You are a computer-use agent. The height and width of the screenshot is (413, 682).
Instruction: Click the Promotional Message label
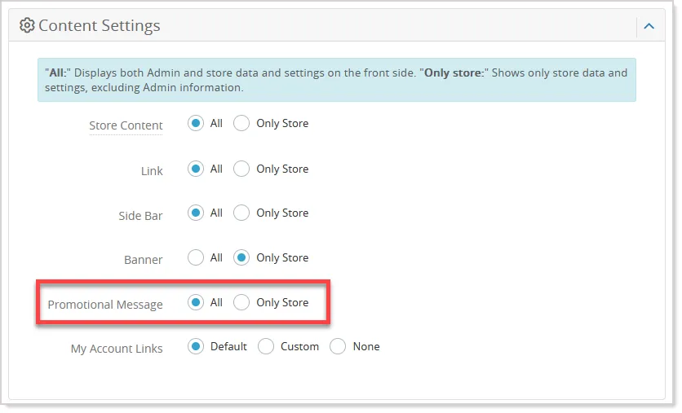pos(105,305)
